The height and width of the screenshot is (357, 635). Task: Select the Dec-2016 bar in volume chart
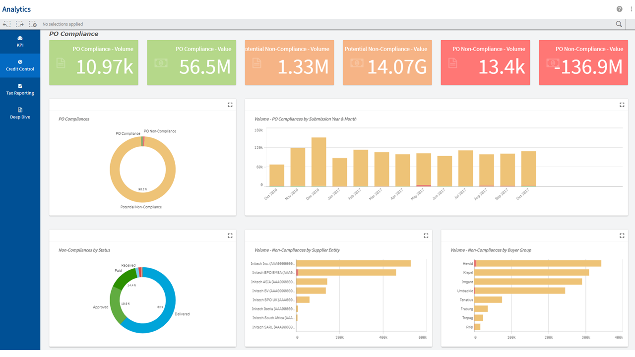point(318,162)
